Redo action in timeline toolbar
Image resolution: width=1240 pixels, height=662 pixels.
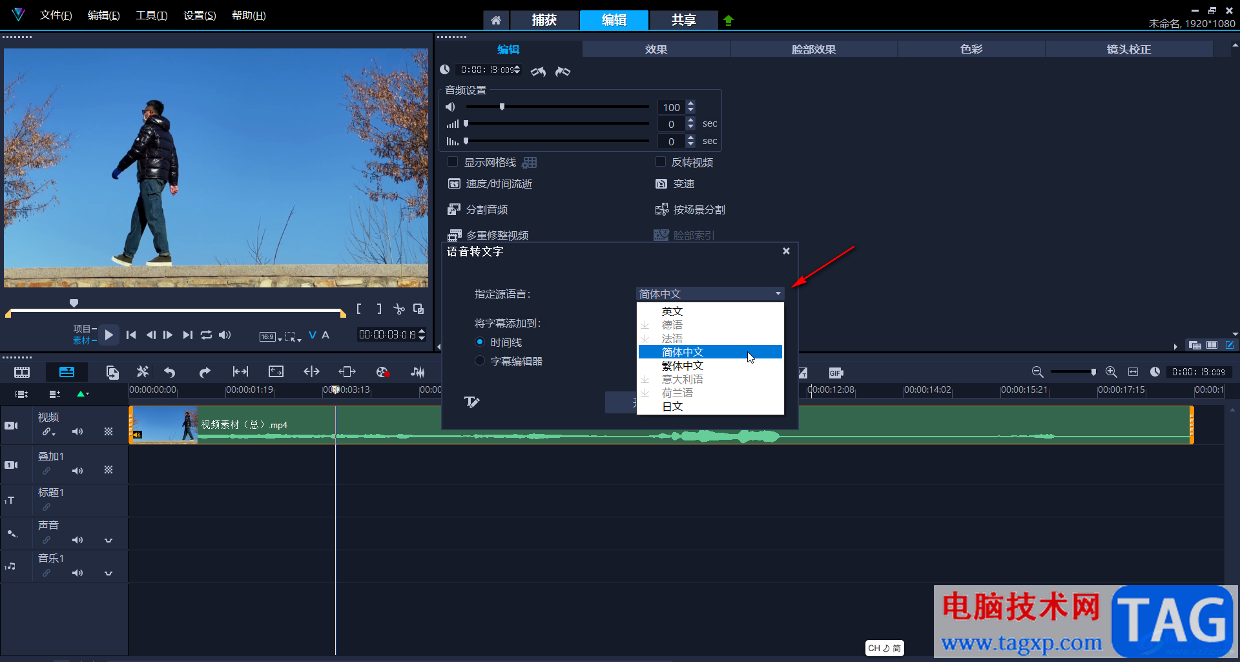205,372
